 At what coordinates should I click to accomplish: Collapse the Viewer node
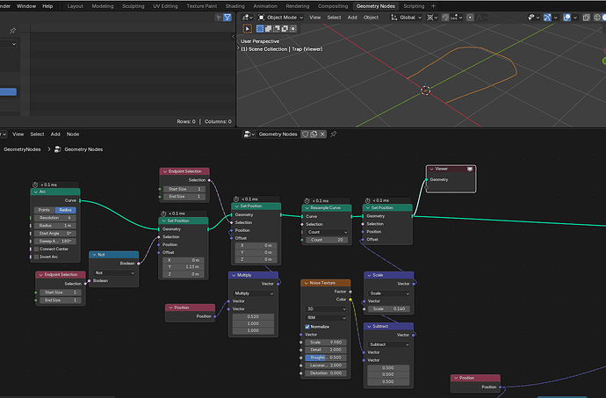tap(432, 169)
